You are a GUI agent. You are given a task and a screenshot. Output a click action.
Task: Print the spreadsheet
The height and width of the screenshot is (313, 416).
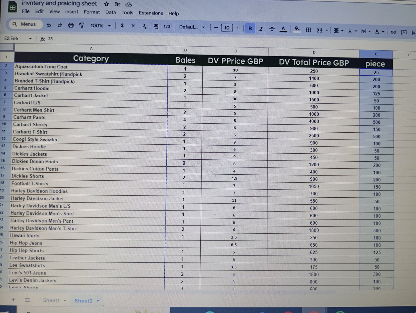pyautogui.click(x=71, y=25)
